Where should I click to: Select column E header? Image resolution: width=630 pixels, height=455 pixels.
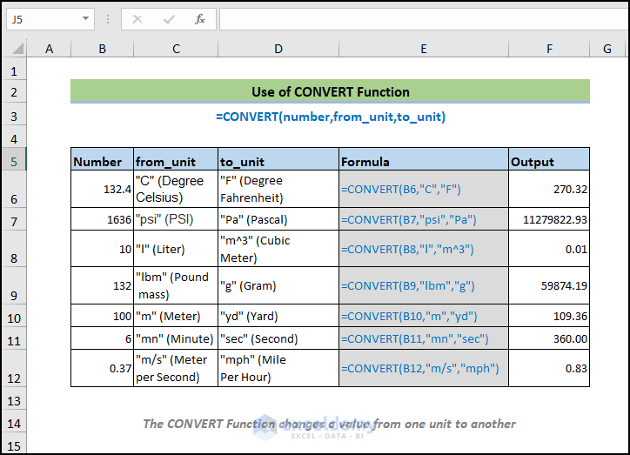[x=424, y=49]
